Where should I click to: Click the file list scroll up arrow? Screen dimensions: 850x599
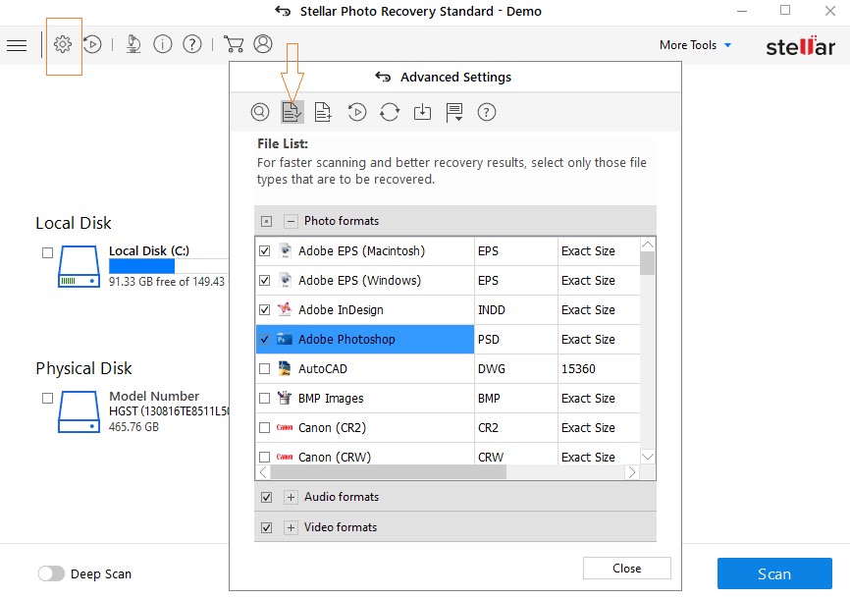[x=648, y=245]
